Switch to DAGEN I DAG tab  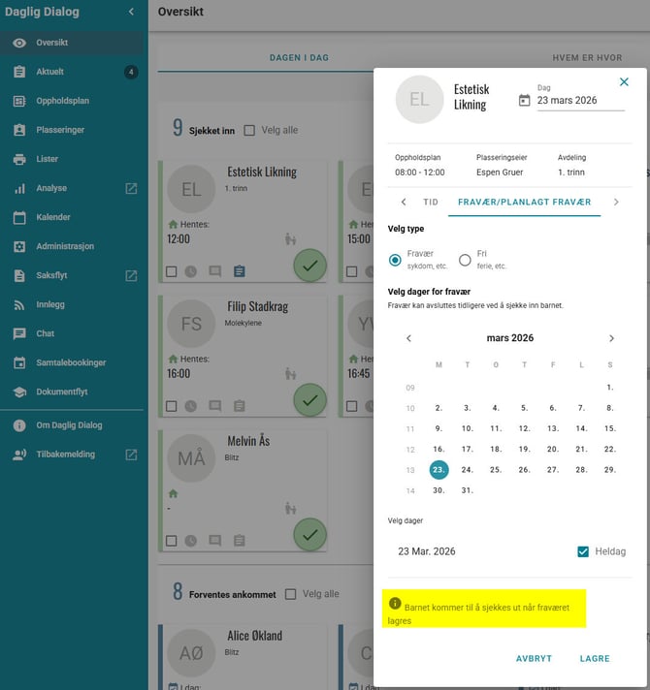coord(299,57)
